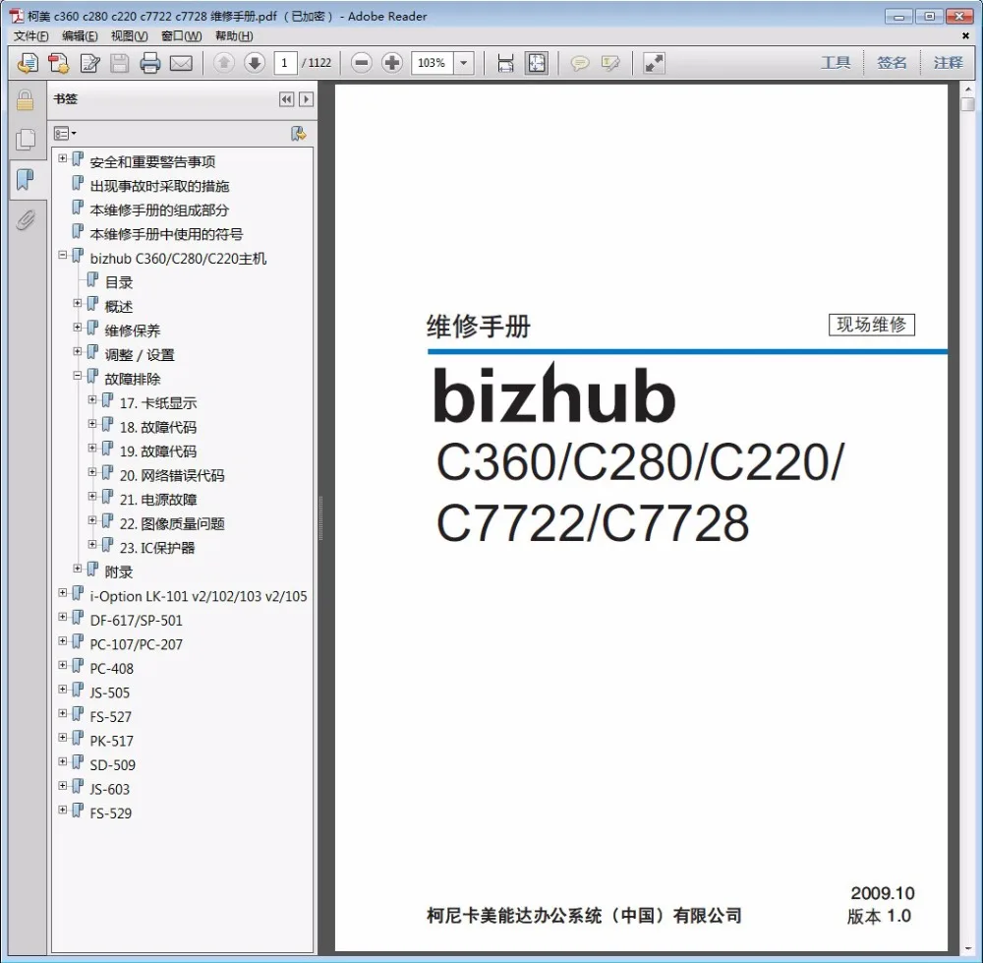This screenshot has height=963, width=983.
Task: Open the security lock panel icon
Action: [x=26, y=99]
